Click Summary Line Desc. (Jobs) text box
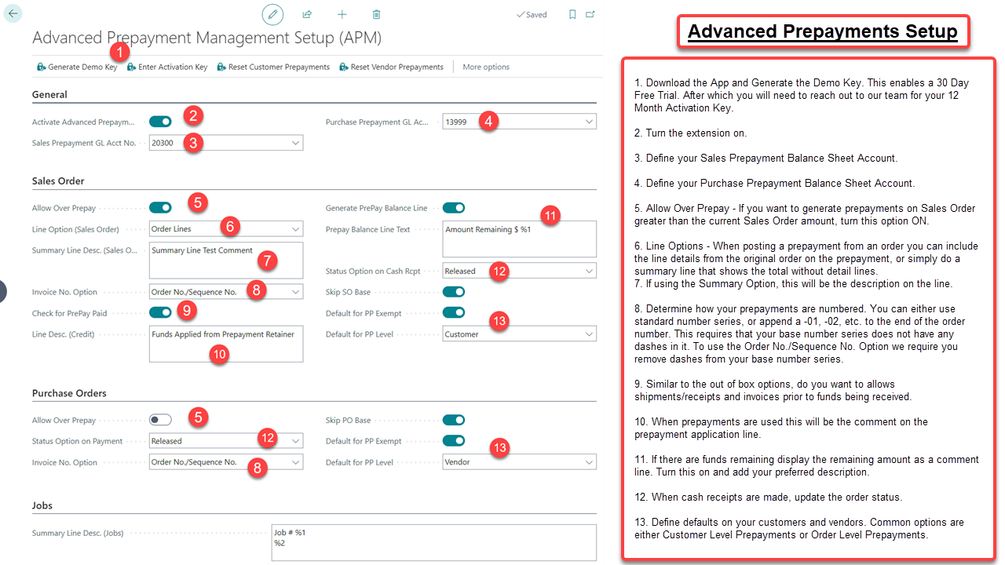Image resolution: width=1005 pixels, height=565 pixels. (x=433, y=543)
